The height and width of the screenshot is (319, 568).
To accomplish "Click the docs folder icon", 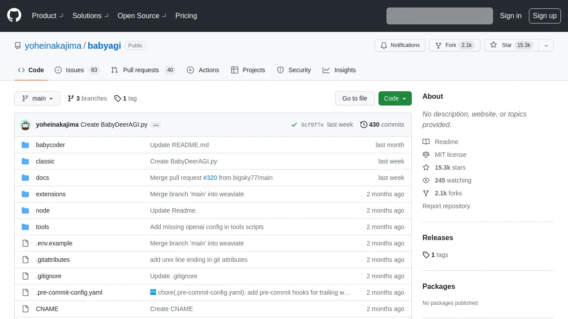I will (25, 178).
